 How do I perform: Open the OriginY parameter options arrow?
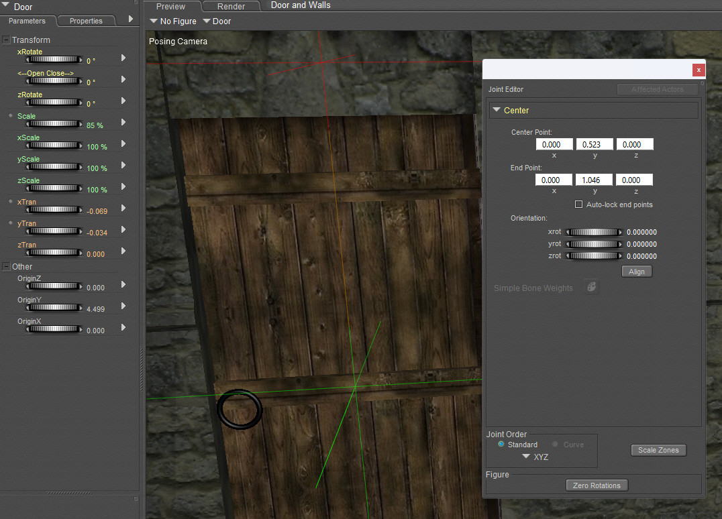point(123,306)
